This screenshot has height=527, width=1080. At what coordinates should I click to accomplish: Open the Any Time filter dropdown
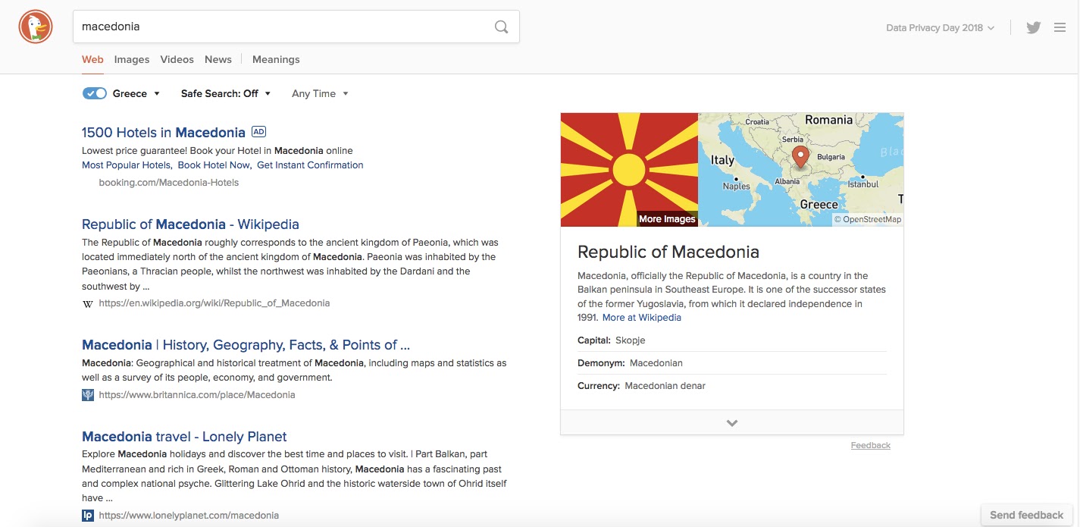click(320, 94)
